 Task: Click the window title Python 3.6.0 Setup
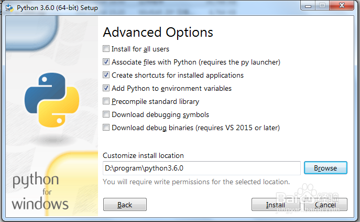(x=57, y=7)
